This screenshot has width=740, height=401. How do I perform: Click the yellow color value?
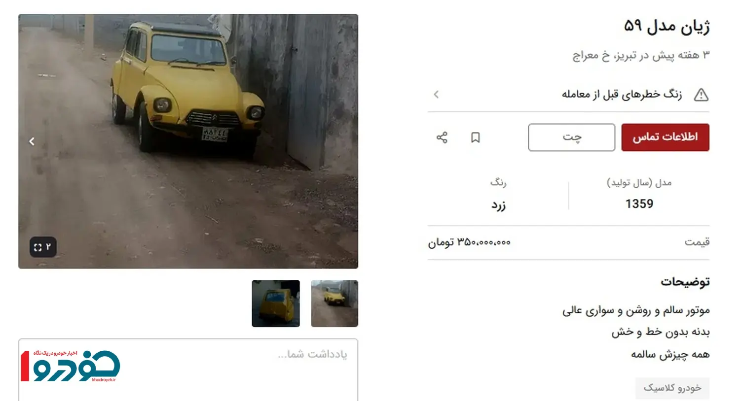[498, 205]
